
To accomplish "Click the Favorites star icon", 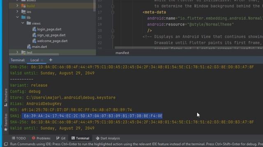I will (x=6, y=129).
